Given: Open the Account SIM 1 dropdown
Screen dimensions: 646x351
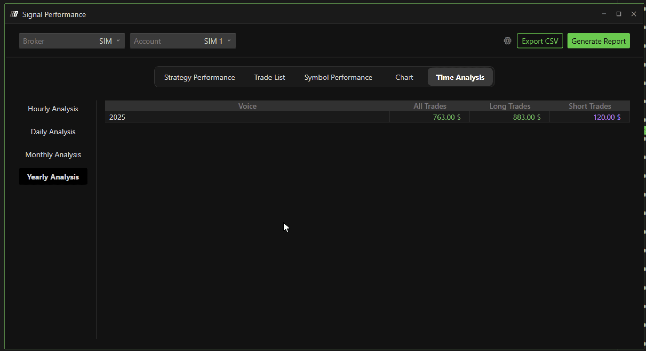Looking at the screenshot, I should [x=183, y=41].
